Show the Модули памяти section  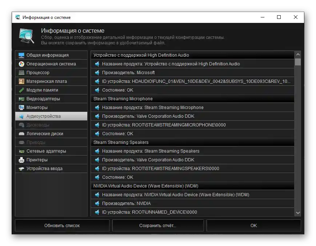[51, 90]
